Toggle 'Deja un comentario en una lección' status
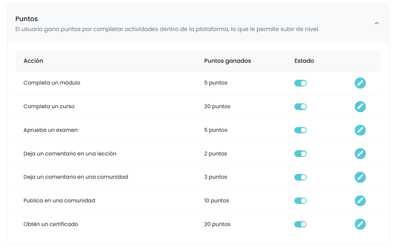The image size is (401, 250). click(x=300, y=153)
